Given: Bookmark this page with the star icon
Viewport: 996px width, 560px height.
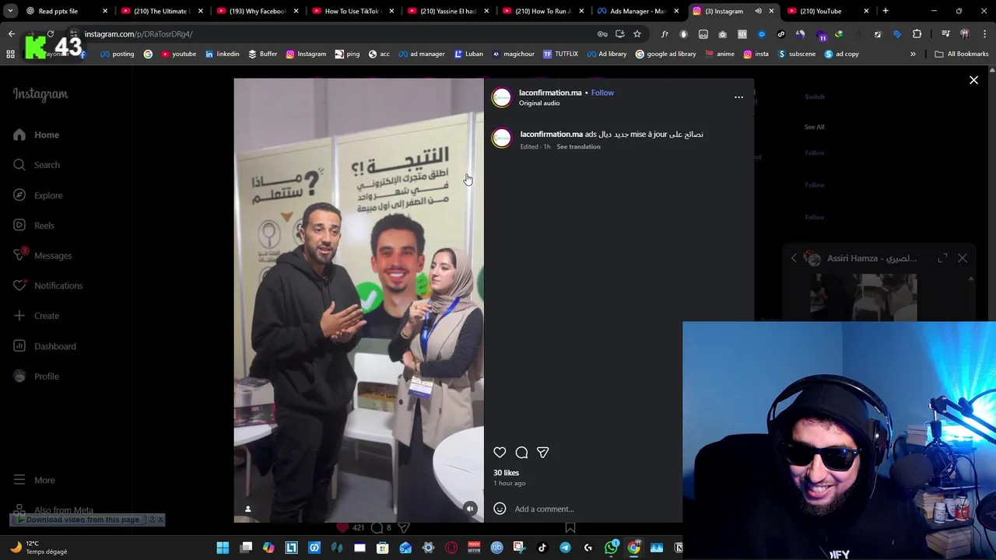Looking at the screenshot, I should [637, 34].
